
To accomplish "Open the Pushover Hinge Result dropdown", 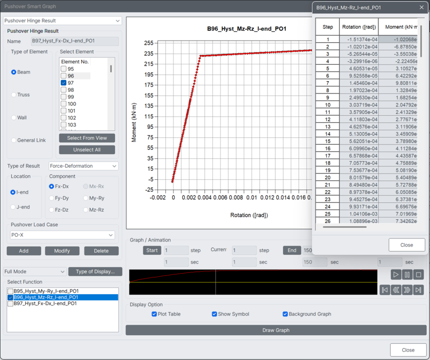I will click(x=63, y=20).
